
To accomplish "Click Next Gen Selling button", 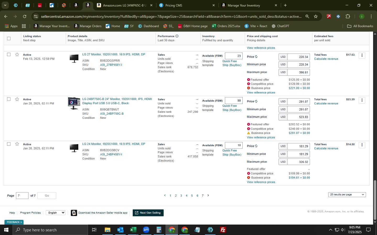I will point(148,213).
